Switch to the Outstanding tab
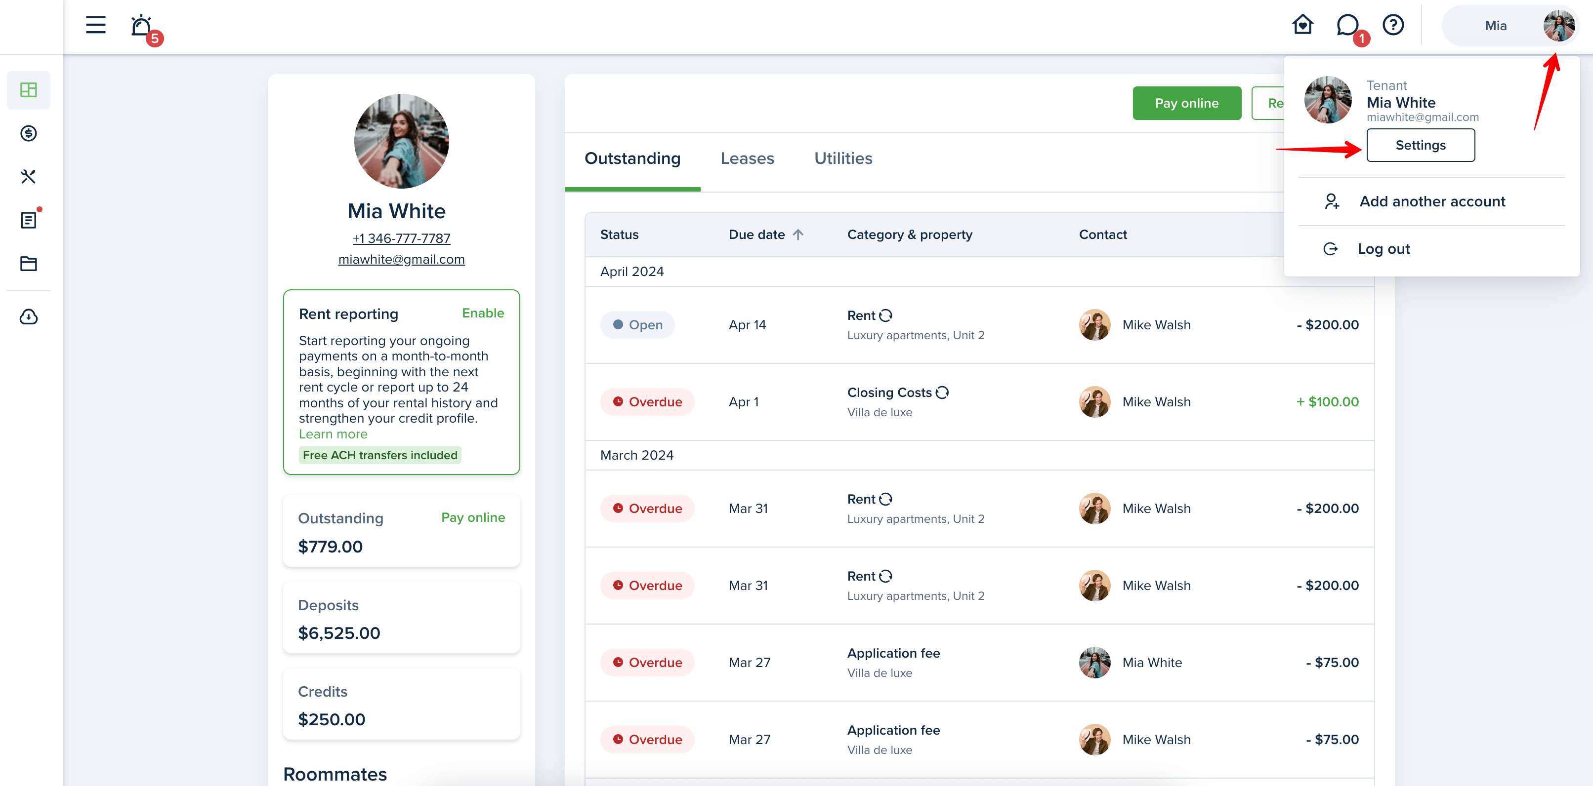Screen dimensions: 1593x786 click(632, 158)
